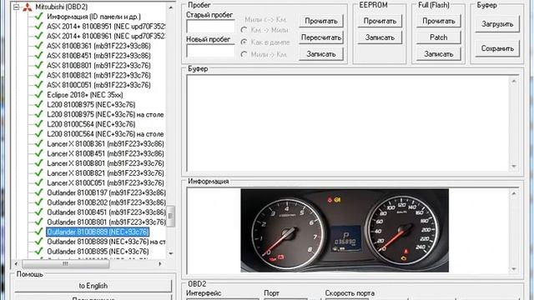Pick ASX 8100B821 (mb91F223+93c76)
The height and width of the screenshot is (300, 534).
98,75
